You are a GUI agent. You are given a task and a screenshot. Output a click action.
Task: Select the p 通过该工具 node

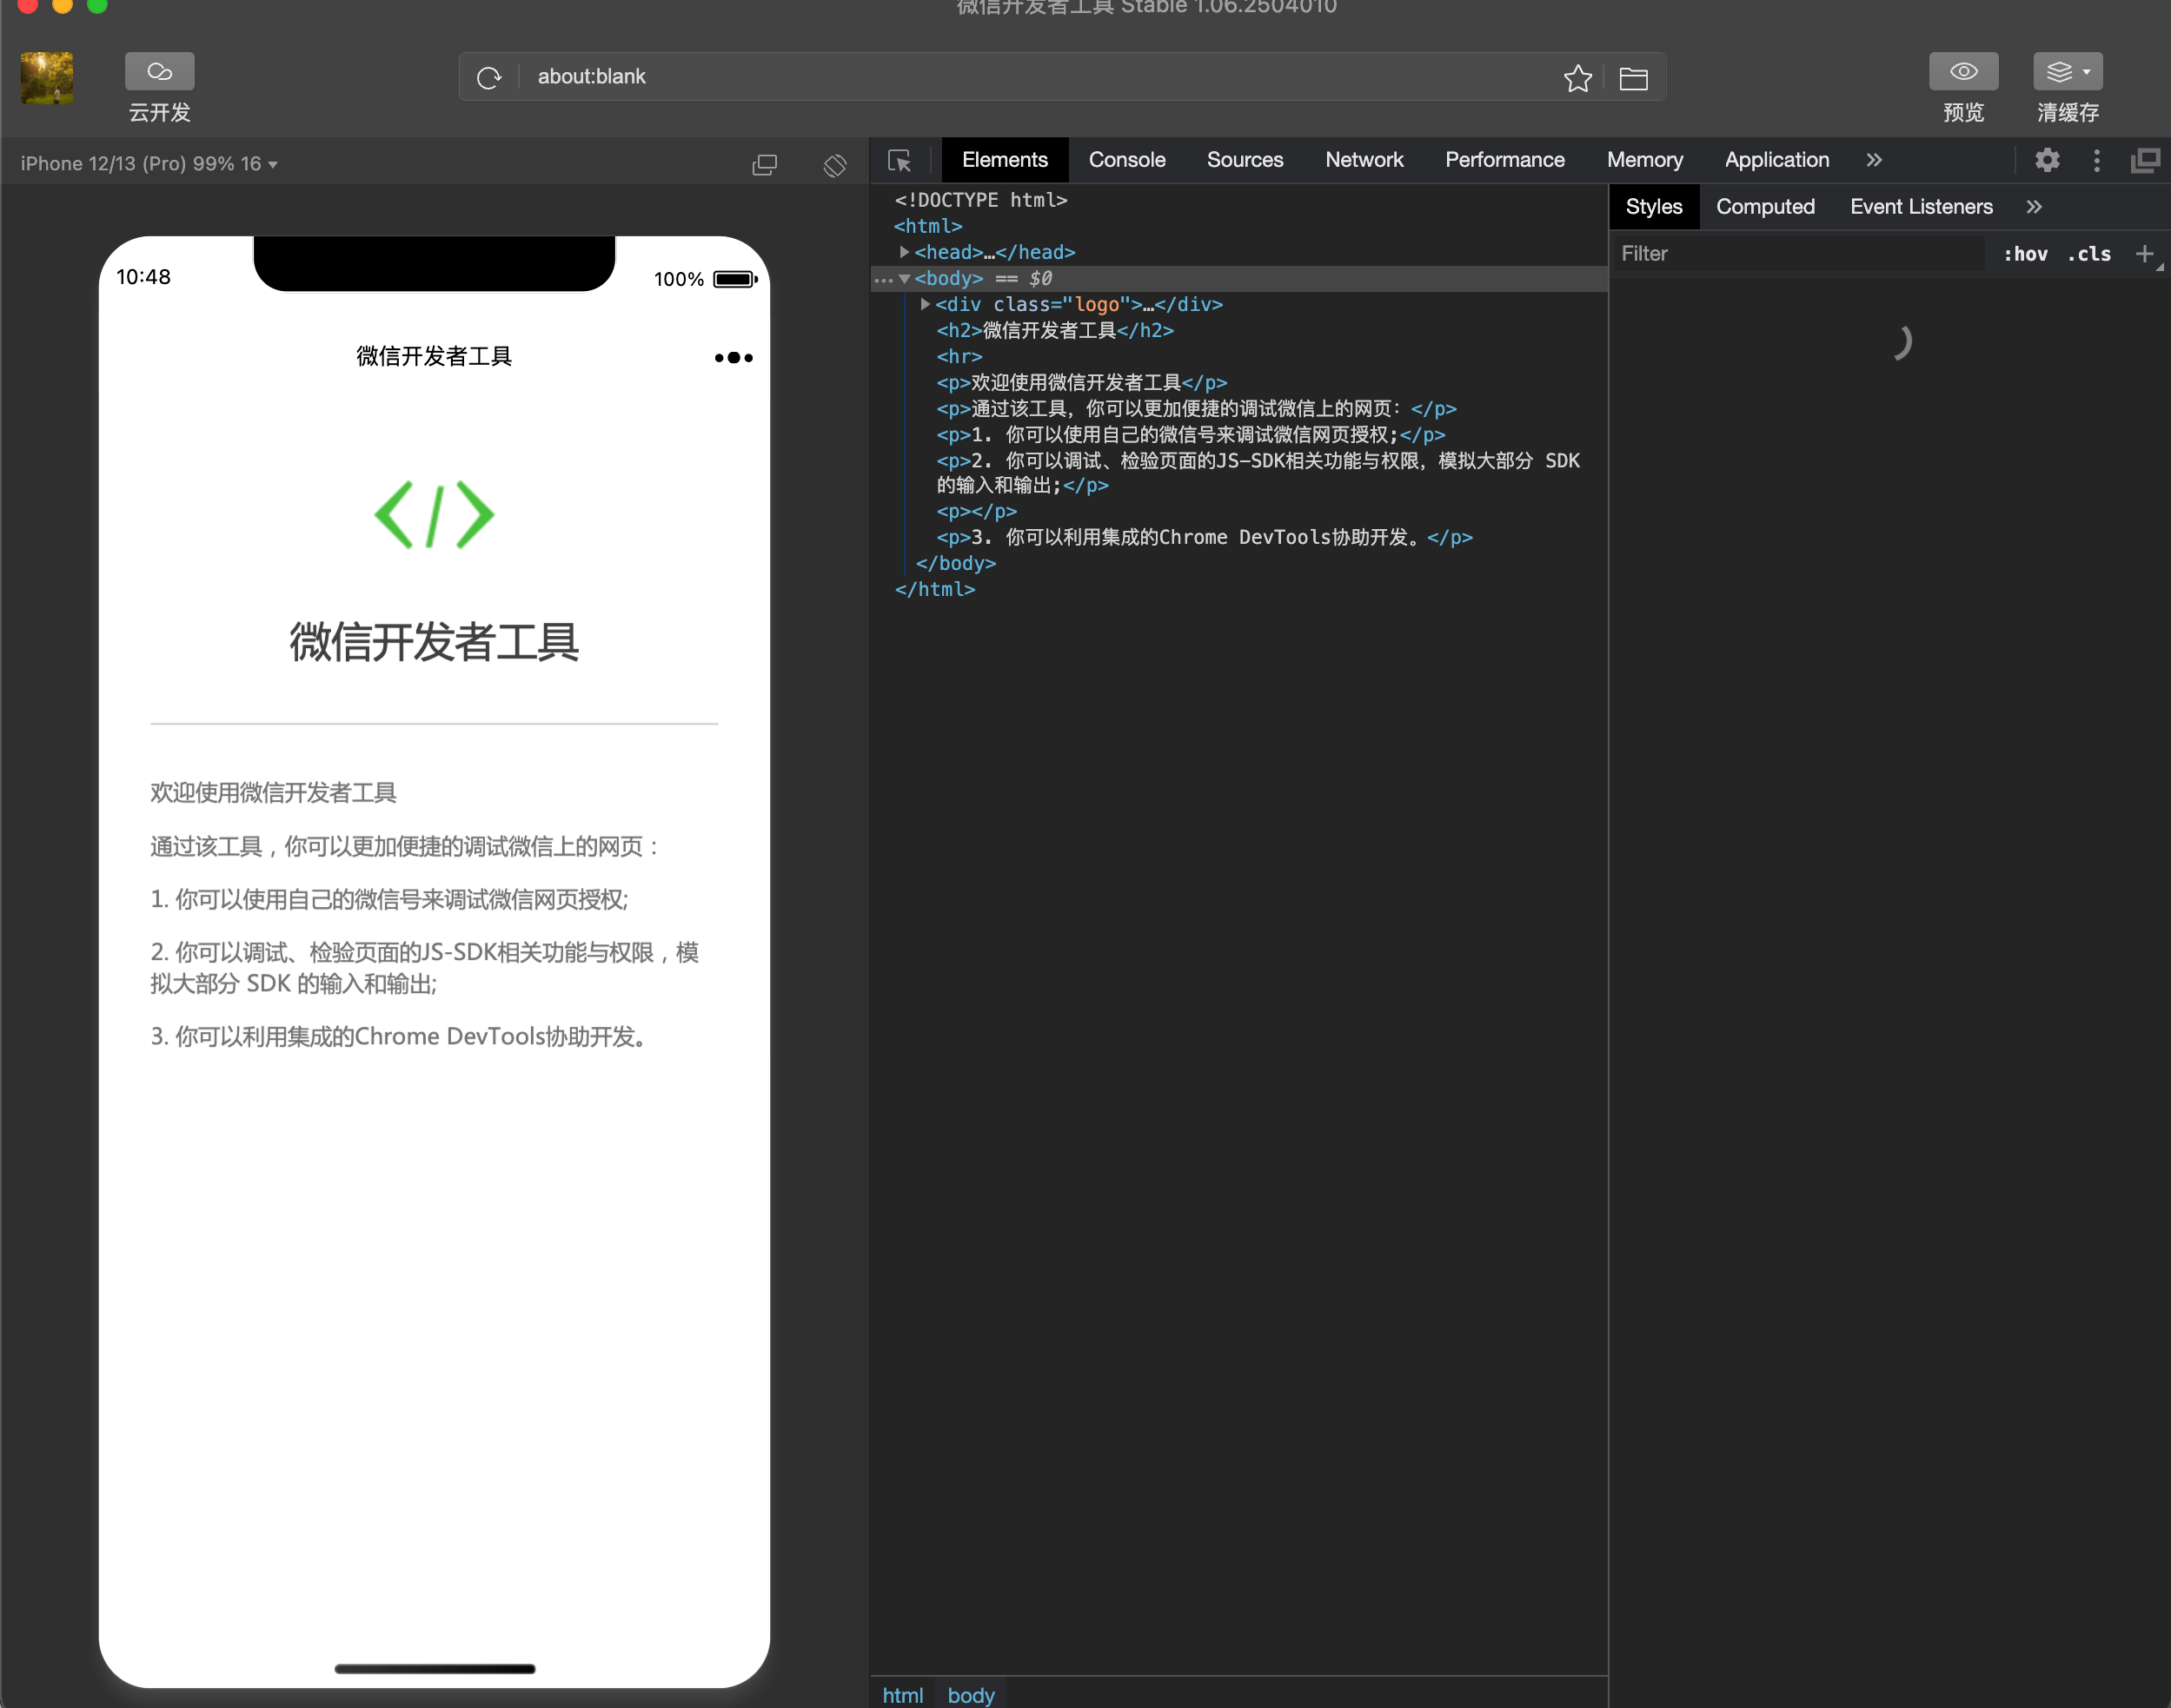click(x=1197, y=408)
